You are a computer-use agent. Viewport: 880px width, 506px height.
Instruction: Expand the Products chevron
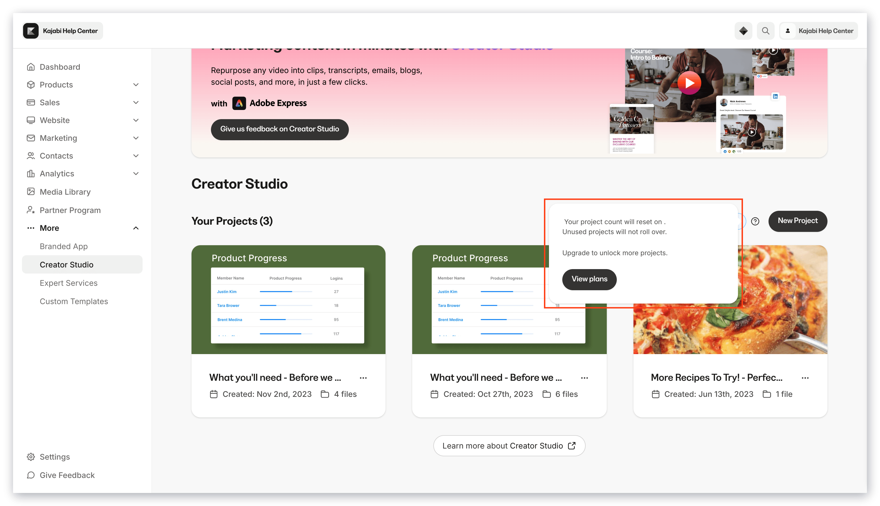tap(136, 85)
